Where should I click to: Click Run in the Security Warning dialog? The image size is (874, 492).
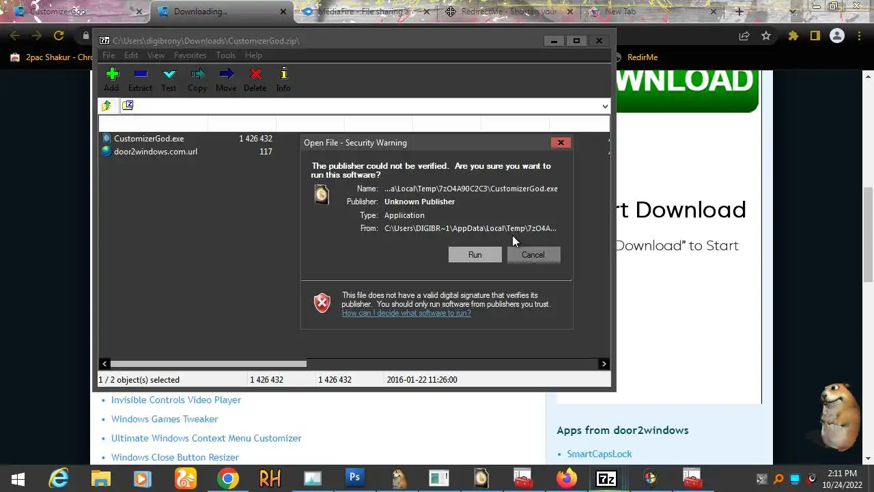475,255
